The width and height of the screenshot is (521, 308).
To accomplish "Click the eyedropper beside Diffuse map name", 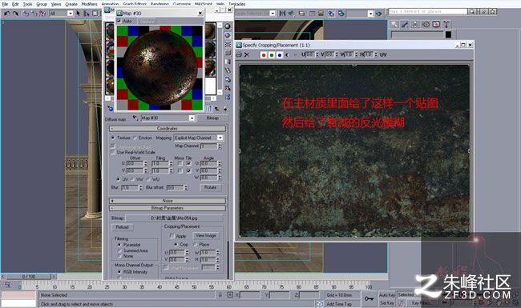I will [135, 118].
